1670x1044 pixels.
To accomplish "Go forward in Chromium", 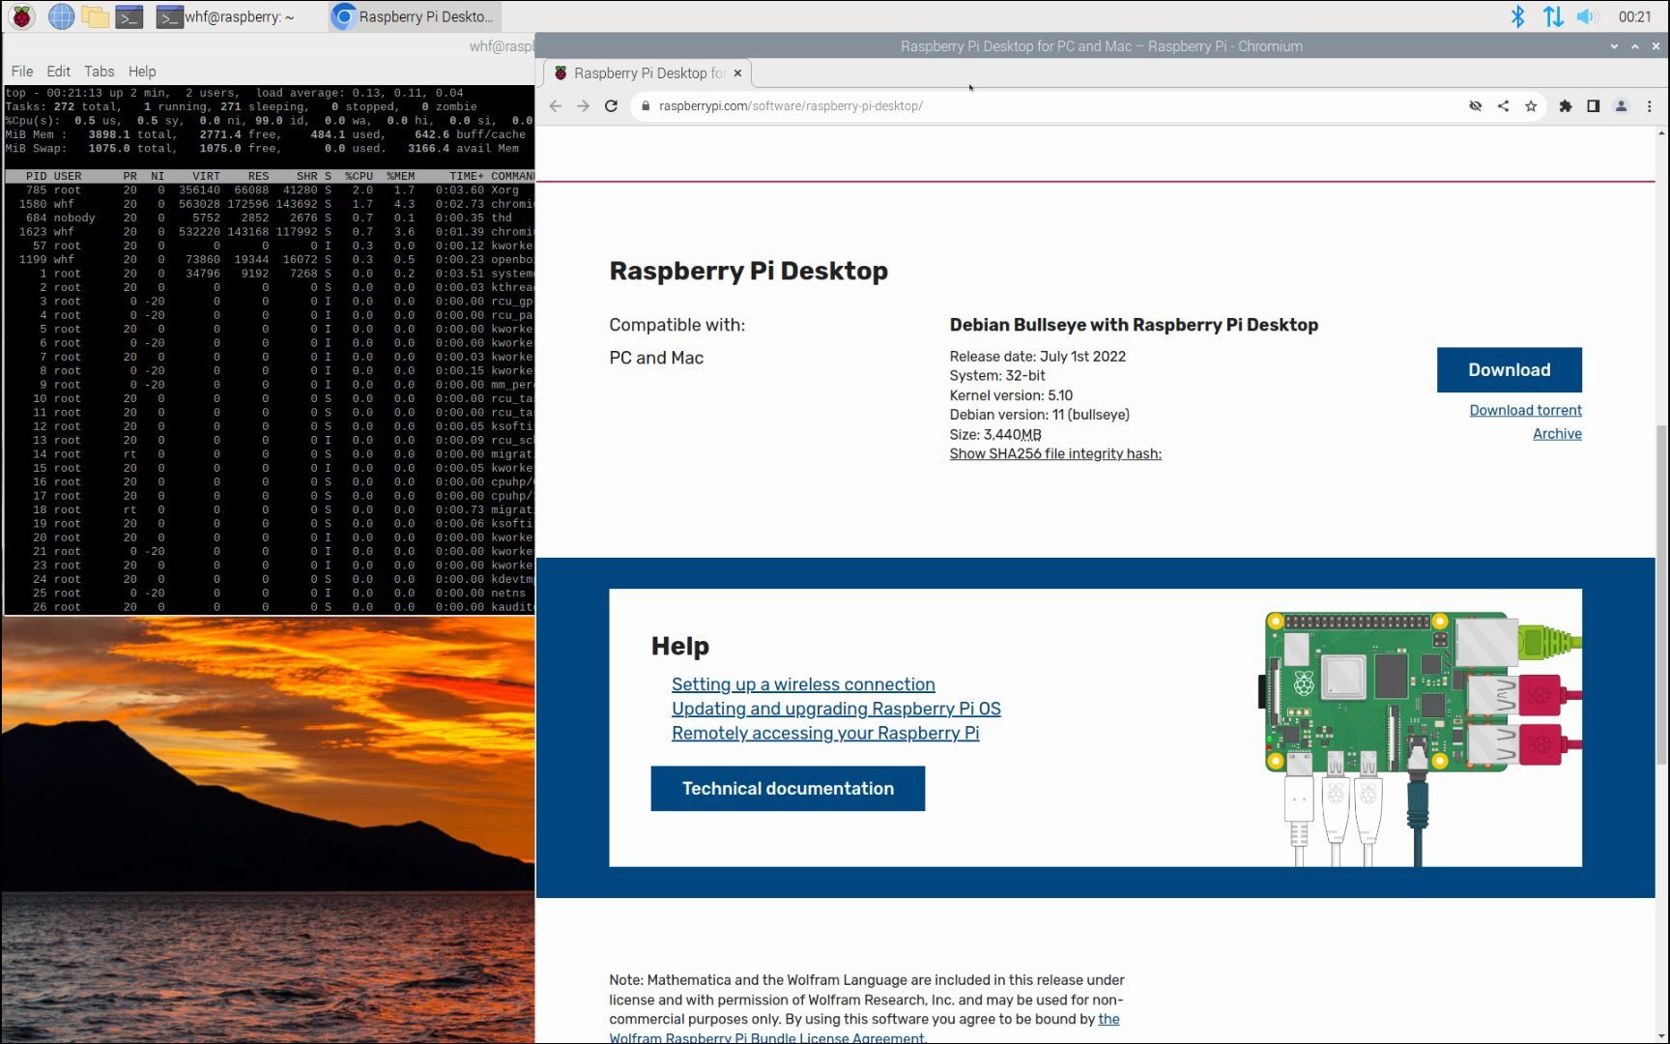I will pos(583,106).
